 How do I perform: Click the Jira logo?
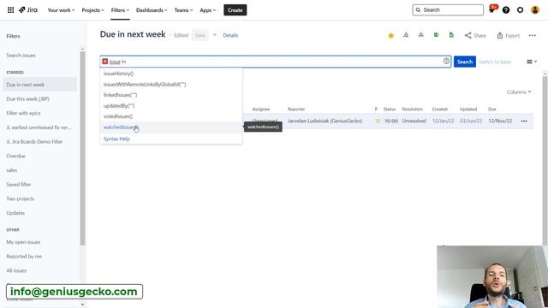tap(28, 9)
